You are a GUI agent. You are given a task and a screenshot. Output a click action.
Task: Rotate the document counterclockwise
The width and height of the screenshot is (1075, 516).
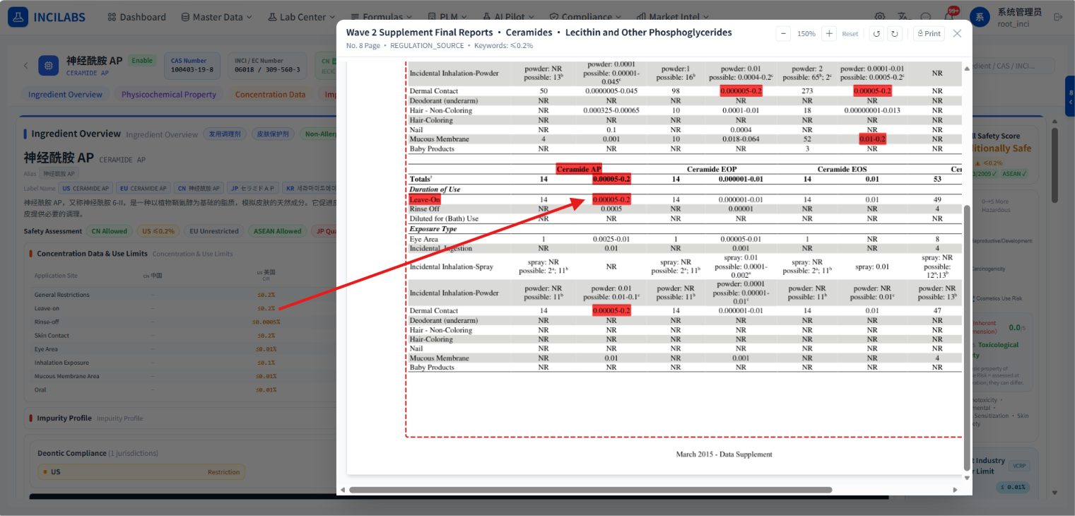876,34
